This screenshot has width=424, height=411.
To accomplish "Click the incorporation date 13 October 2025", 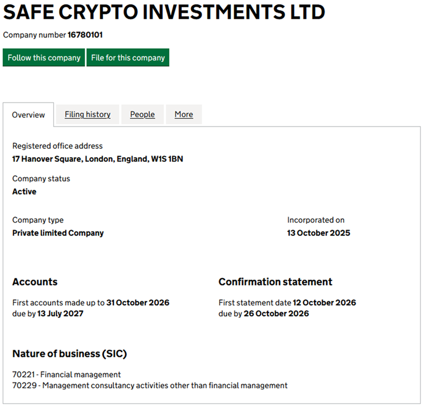I will click(x=319, y=233).
